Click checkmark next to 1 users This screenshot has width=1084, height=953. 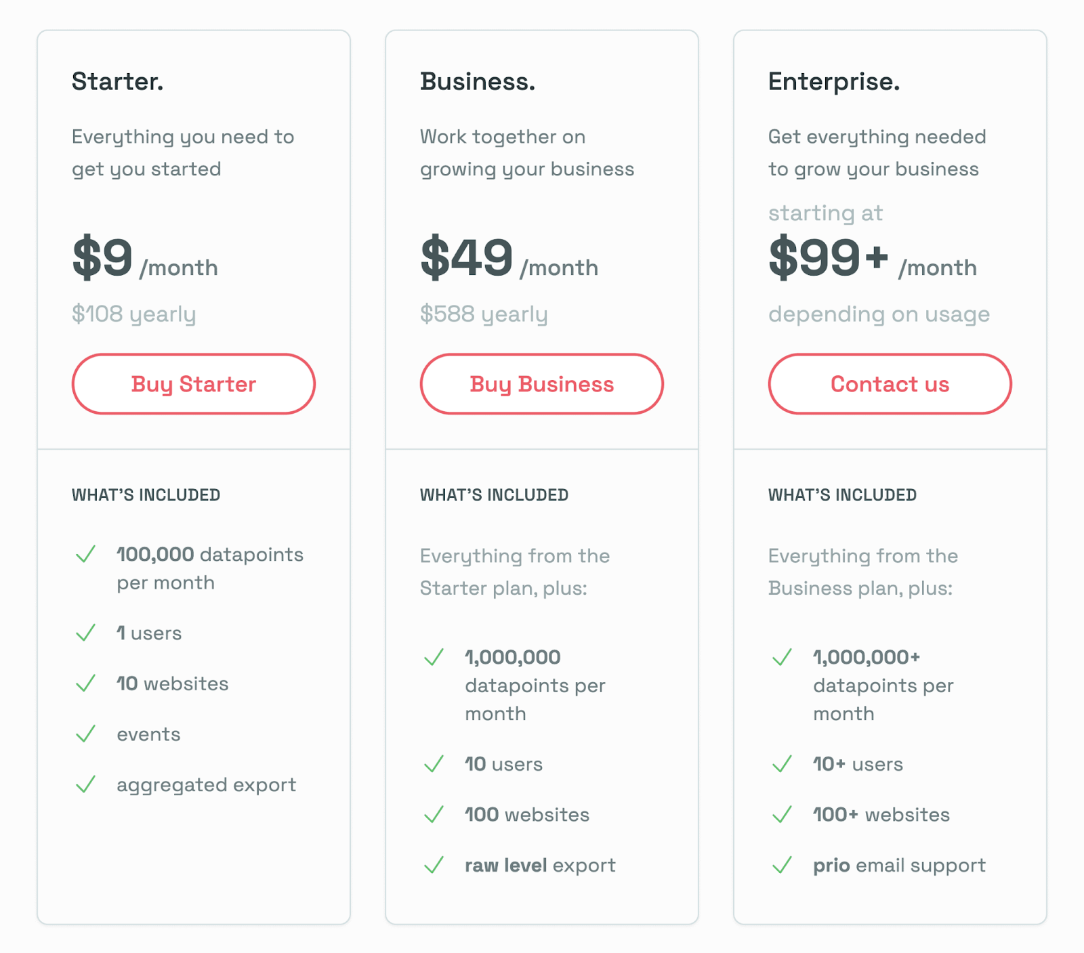click(86, 633)
